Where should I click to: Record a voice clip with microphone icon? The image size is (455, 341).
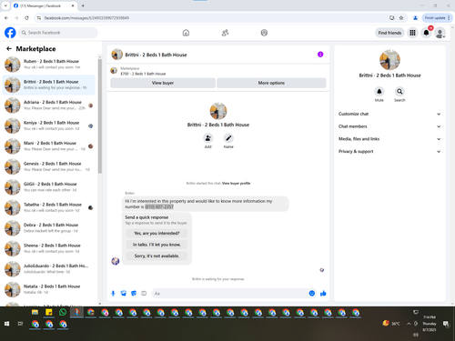tap(113, 293)
